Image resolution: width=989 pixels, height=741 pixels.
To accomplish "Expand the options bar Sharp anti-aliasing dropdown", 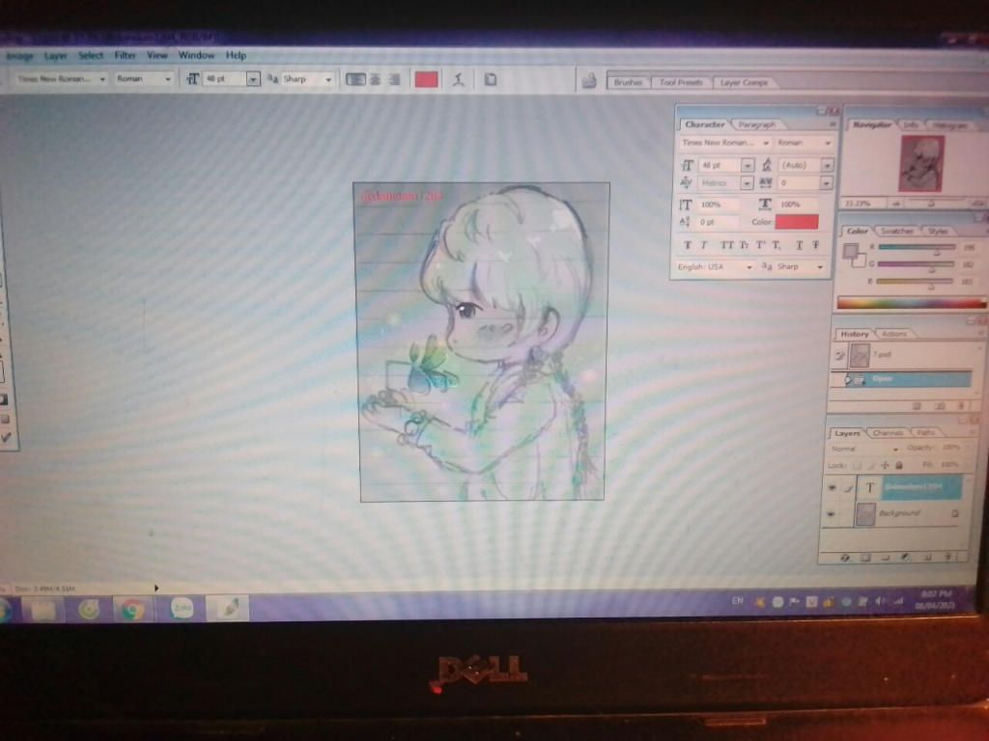I will (x=328, y=79).
